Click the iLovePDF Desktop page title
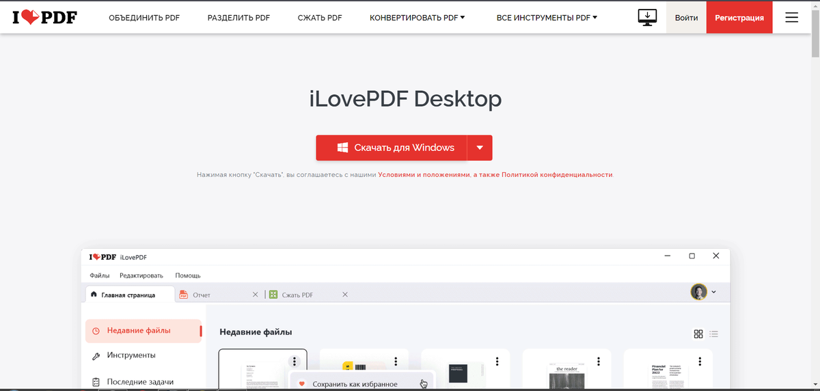This screenshot has height=391, width=820. click(x=405, y=99)
